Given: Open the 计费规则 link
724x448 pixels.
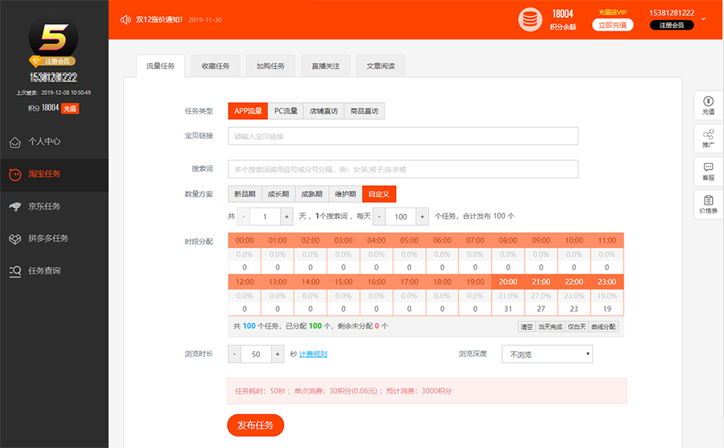Looking at the screenshot, I should 313,354.
